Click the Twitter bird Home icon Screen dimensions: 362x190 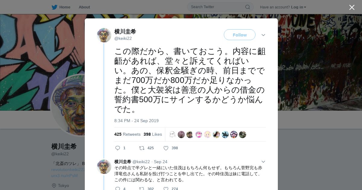click(54, 7)
